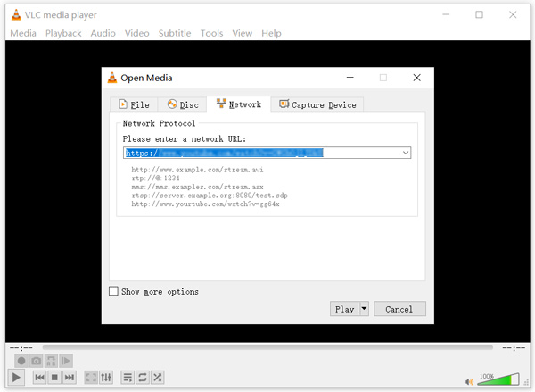Open the Playback menu
This screenshot has width=535, height=392.
tap(63, 33)
